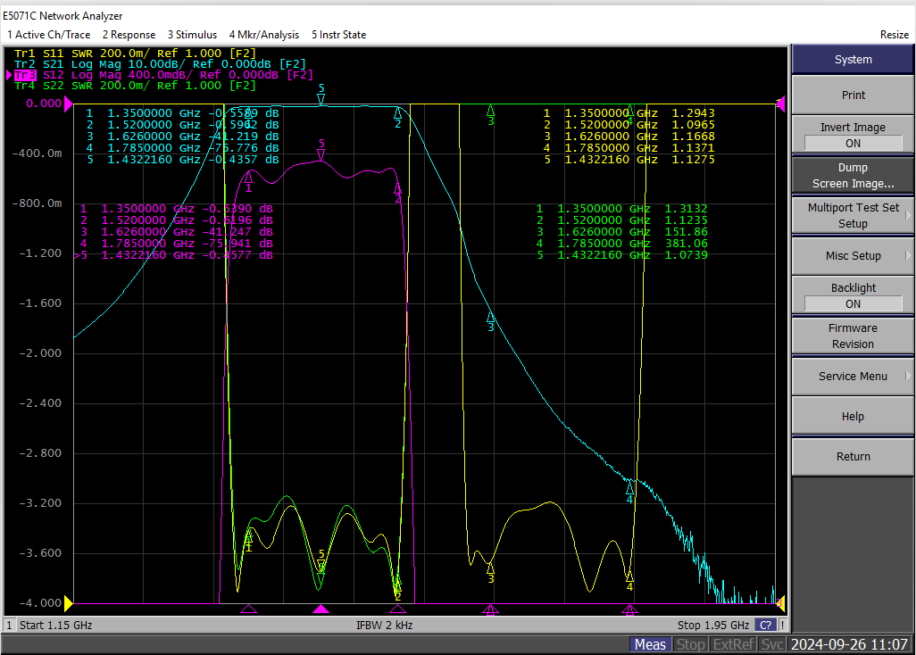This screenshot has width=916, height=655.
Task: Click the Resize option
Action: pos(895,35)
